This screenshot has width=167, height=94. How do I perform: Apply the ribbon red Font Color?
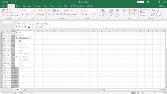(x=43, y=14)
